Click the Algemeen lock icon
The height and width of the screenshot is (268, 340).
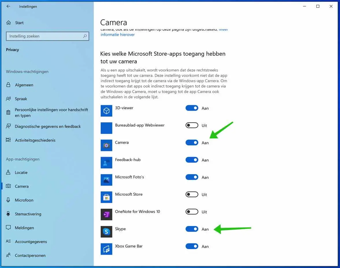click(8, 84)
